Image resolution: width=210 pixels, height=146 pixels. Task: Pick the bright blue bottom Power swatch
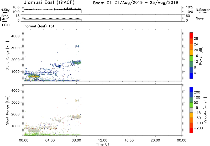tap(191, 76)
